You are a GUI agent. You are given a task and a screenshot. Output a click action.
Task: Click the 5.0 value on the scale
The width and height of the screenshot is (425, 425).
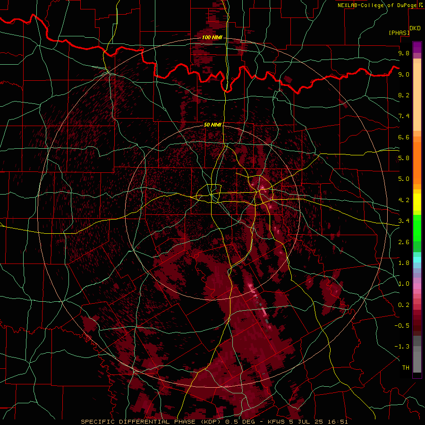[x=404, y=179]
